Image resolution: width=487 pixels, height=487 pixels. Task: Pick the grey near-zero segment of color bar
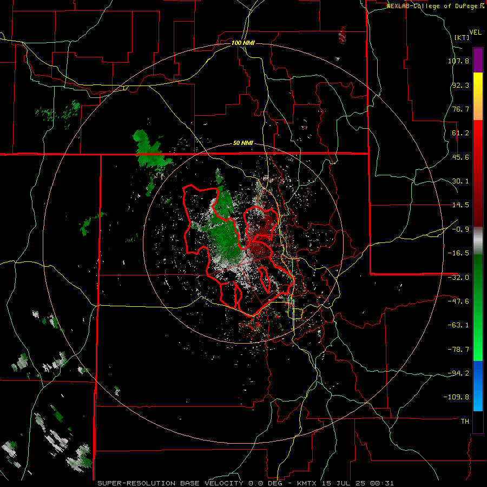tap(478, 240)
